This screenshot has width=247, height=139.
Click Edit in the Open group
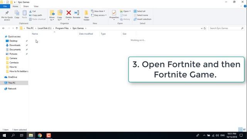click(123, 15)
